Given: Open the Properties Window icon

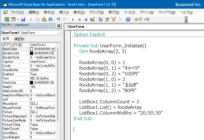Looking at the screenshot, I should (x=107, y=20).
